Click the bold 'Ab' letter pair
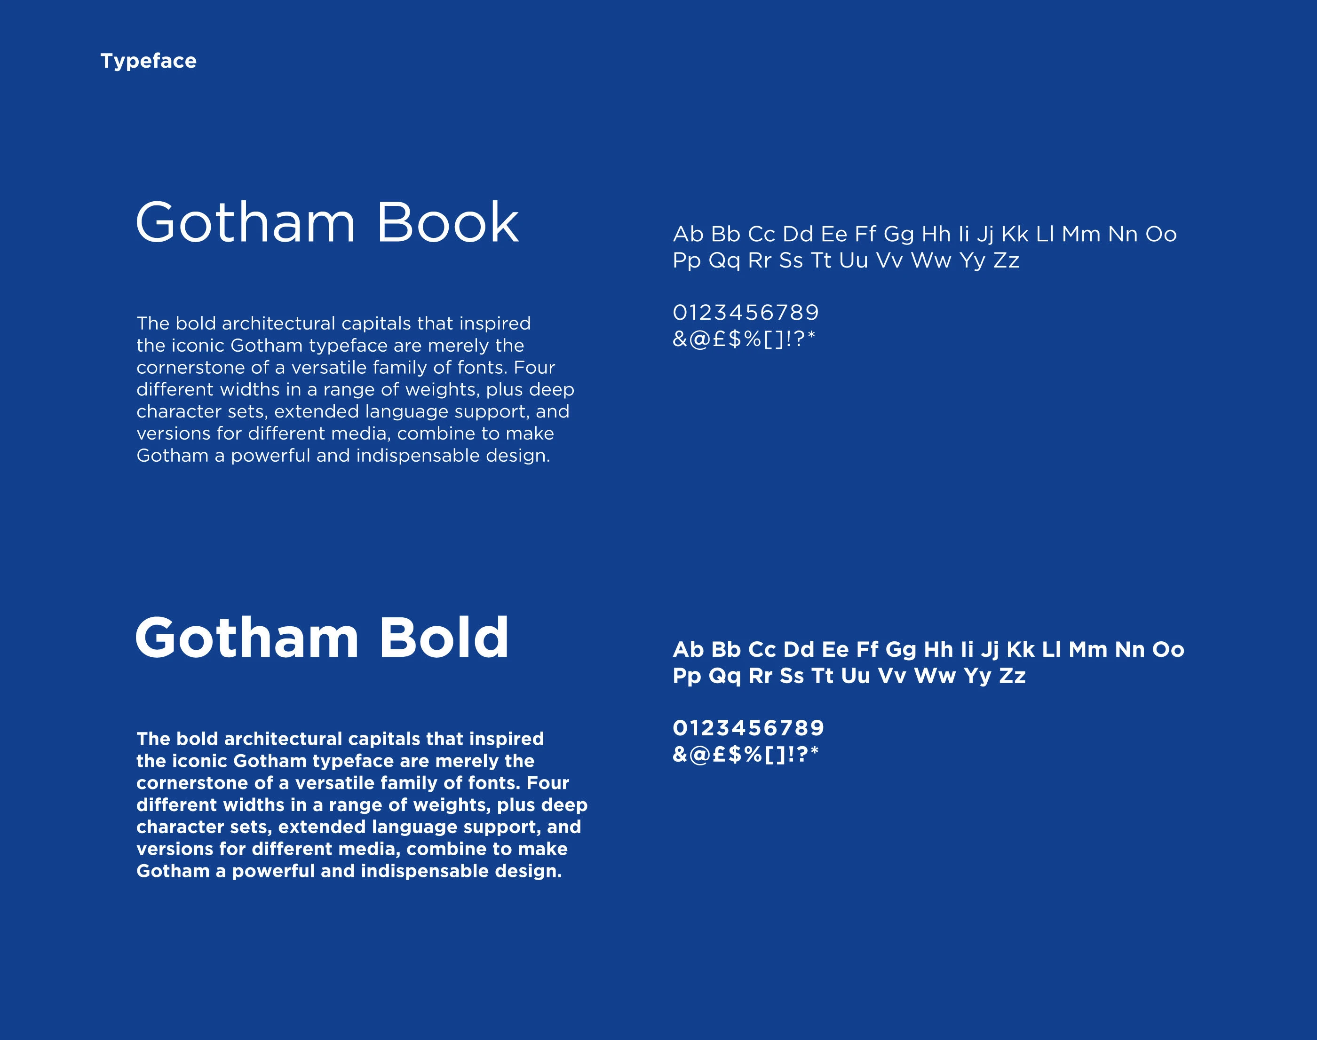This screenshot has width=1317, height=1040. (688, 650)
